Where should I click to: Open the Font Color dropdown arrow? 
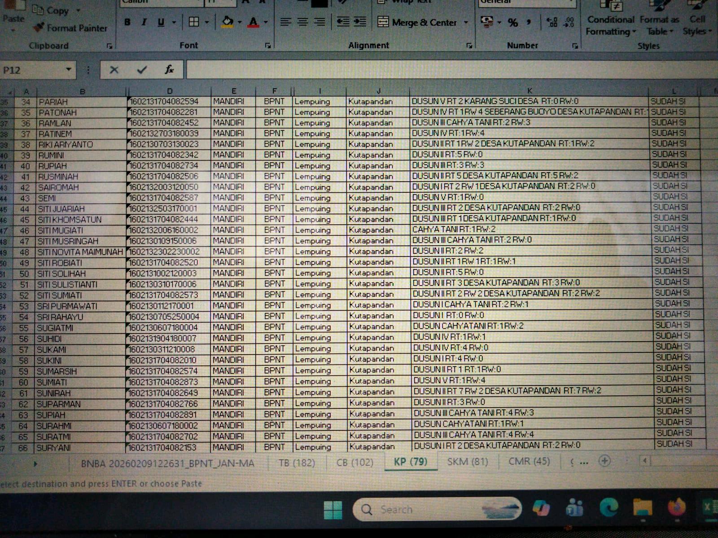(x=266, y=22)
